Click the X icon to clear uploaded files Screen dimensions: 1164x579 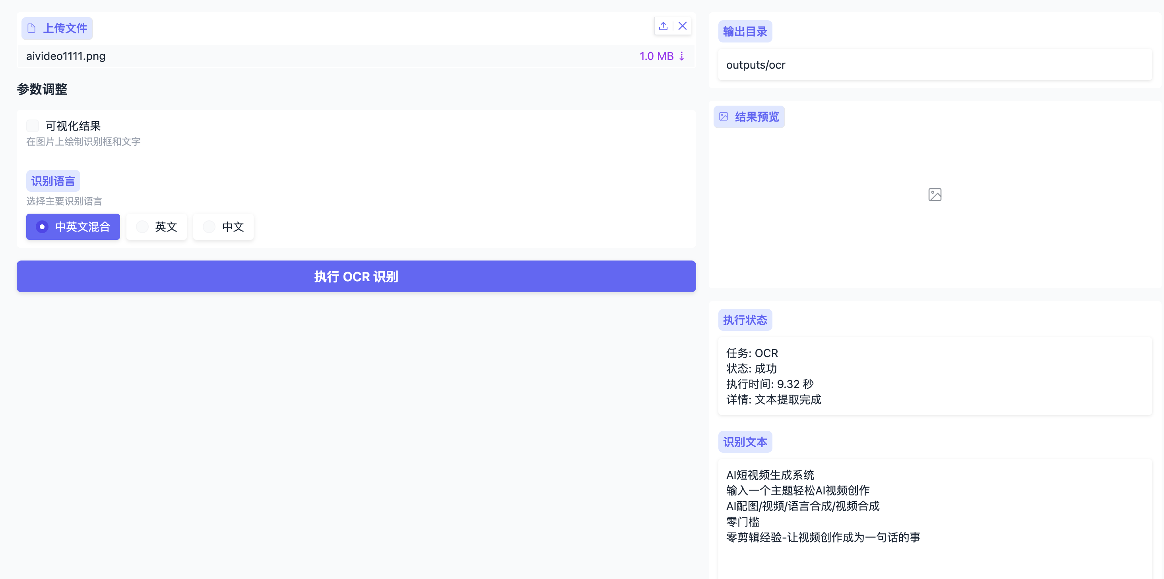pyautogui.click(x=682, y=26)
